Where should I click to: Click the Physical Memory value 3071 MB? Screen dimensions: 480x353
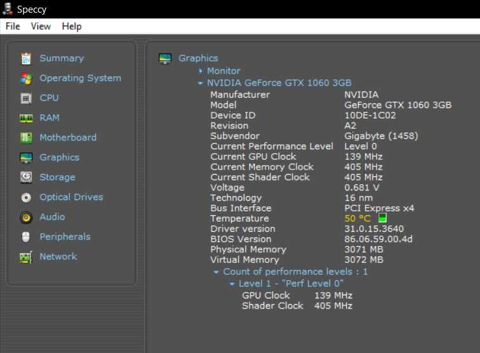364,250
